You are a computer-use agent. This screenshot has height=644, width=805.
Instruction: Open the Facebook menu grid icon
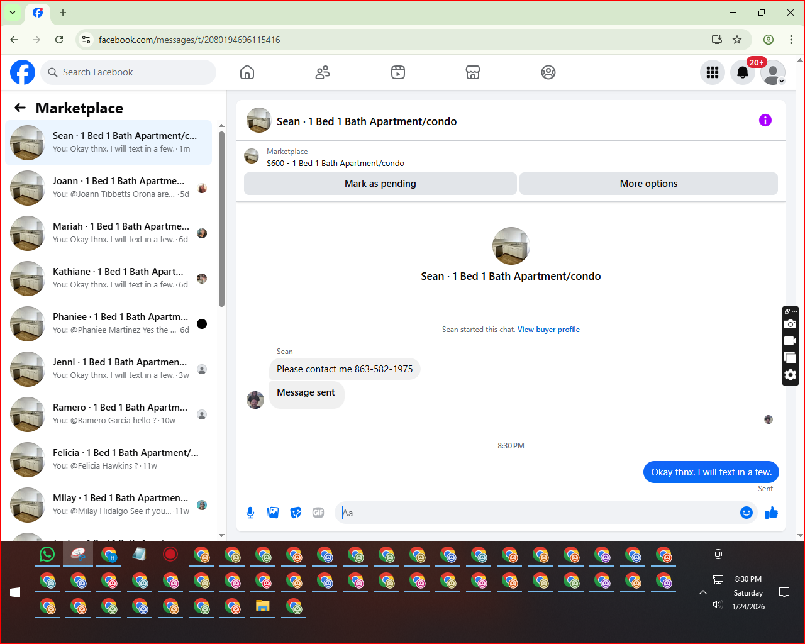[713, 72]
